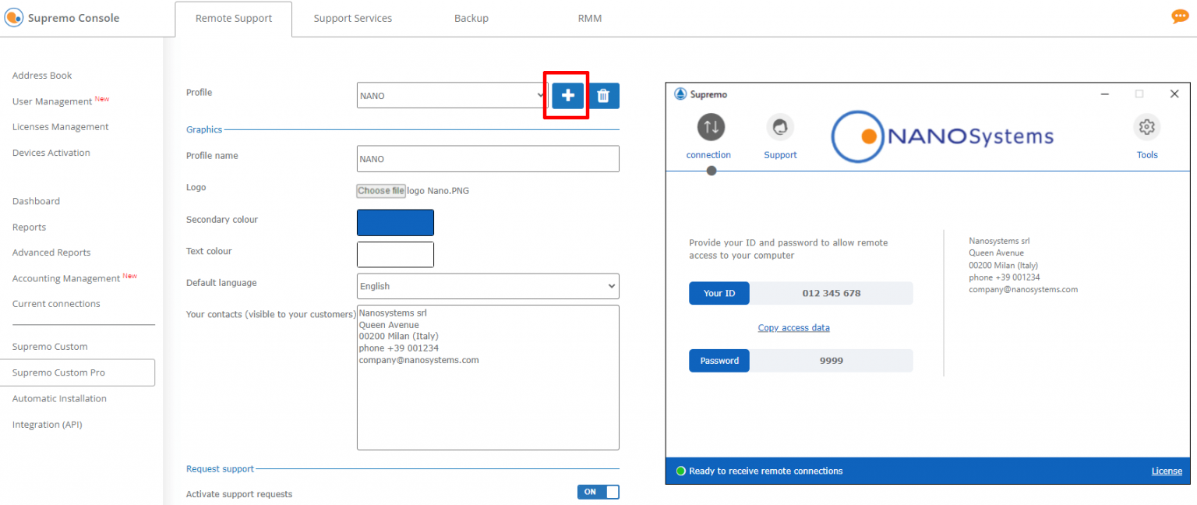The width and height of the screenshot is (1197, 505).
Task: Click the Your ID label button
Action: click(719, 293)
